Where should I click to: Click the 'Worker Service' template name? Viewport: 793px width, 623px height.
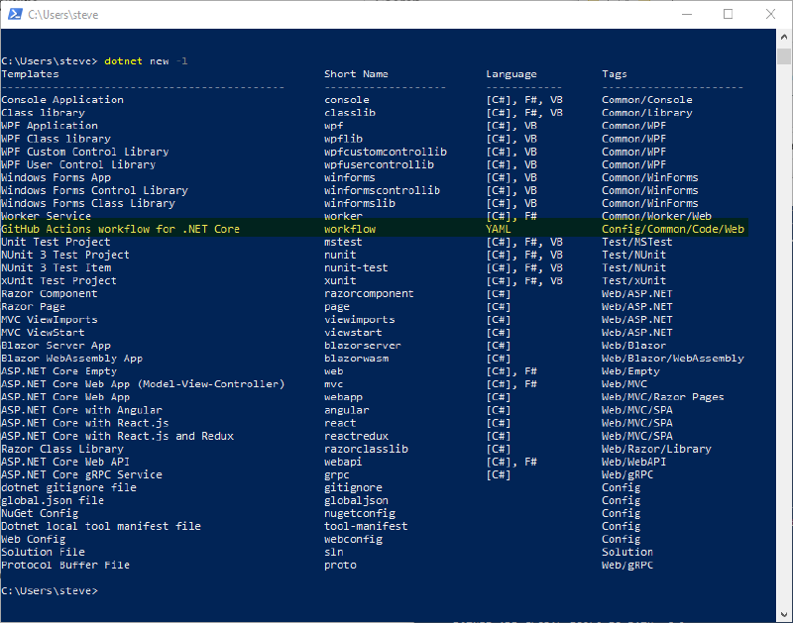[46, 216]
